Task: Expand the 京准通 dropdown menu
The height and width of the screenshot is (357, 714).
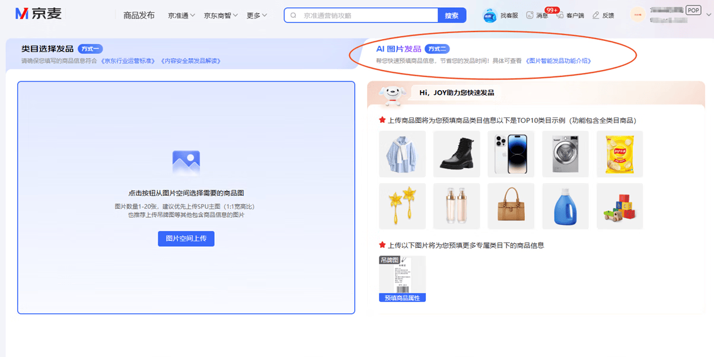Action: click(181, 15)
